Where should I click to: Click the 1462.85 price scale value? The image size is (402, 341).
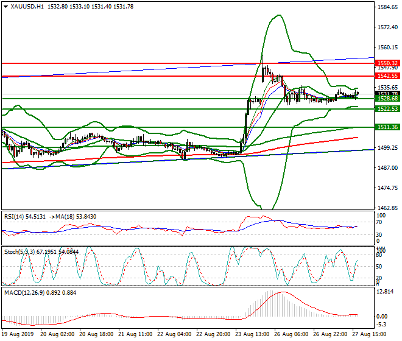click(x=387, y=208)
